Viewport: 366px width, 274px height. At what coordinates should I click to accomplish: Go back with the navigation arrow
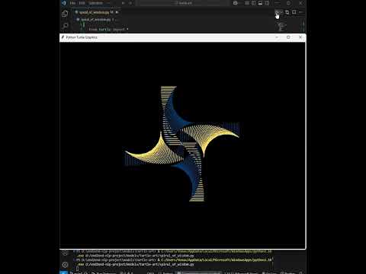[123, 3]
